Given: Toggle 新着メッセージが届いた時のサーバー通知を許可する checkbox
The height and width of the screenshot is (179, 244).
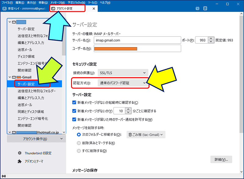Looking at the screenshot, I should tap(74, 119).
